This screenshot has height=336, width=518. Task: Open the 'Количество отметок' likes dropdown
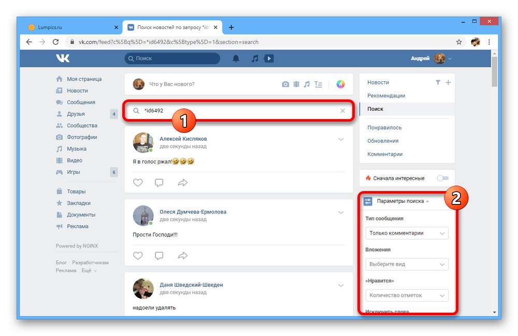pyautogui.click(x=407, y=295)
